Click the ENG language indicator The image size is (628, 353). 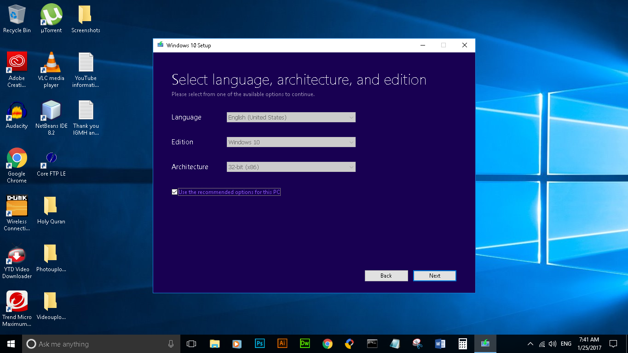(x=566, y=344)
